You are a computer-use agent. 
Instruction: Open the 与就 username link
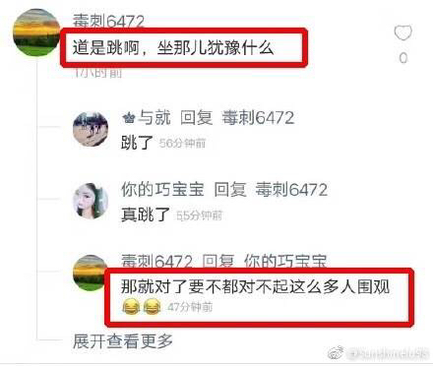[x=155, y=117]
